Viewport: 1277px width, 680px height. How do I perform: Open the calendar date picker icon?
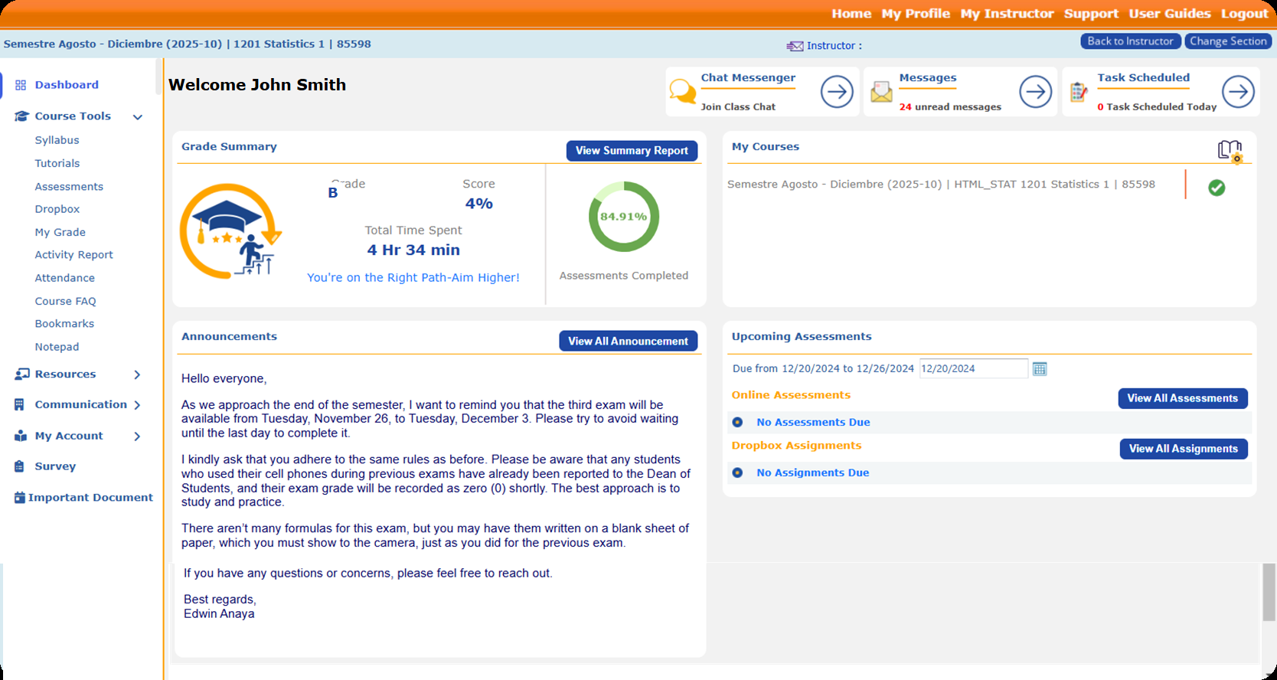click(x=1040, y=369)
